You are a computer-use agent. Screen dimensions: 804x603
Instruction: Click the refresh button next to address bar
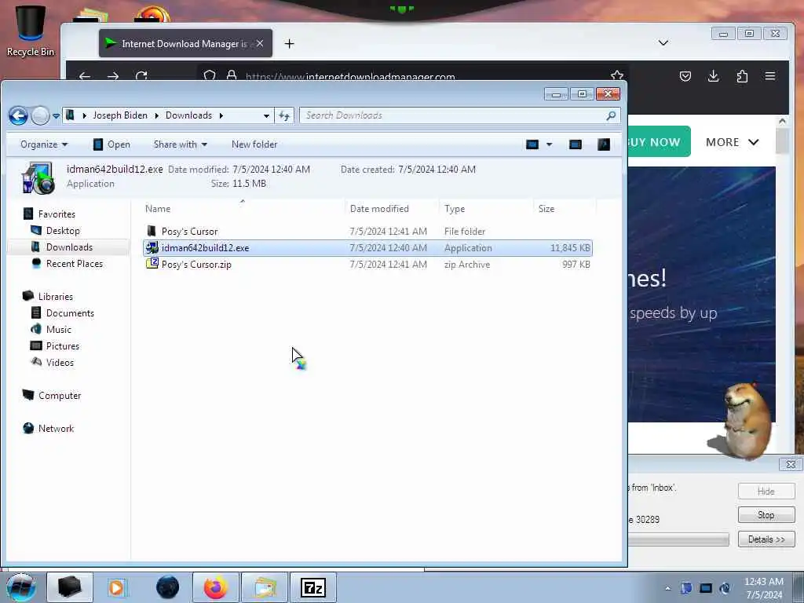tap(284, 116)
